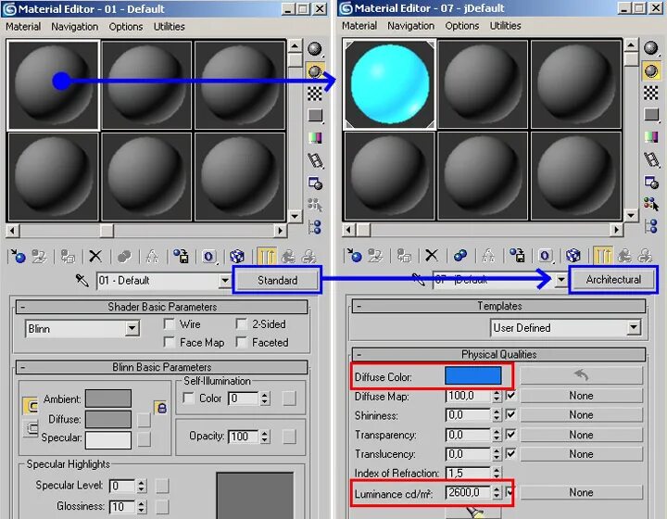Click Select by Material icon in left editor
The width and height of the screenshot is (667, 519).
[x=315, y=205]
